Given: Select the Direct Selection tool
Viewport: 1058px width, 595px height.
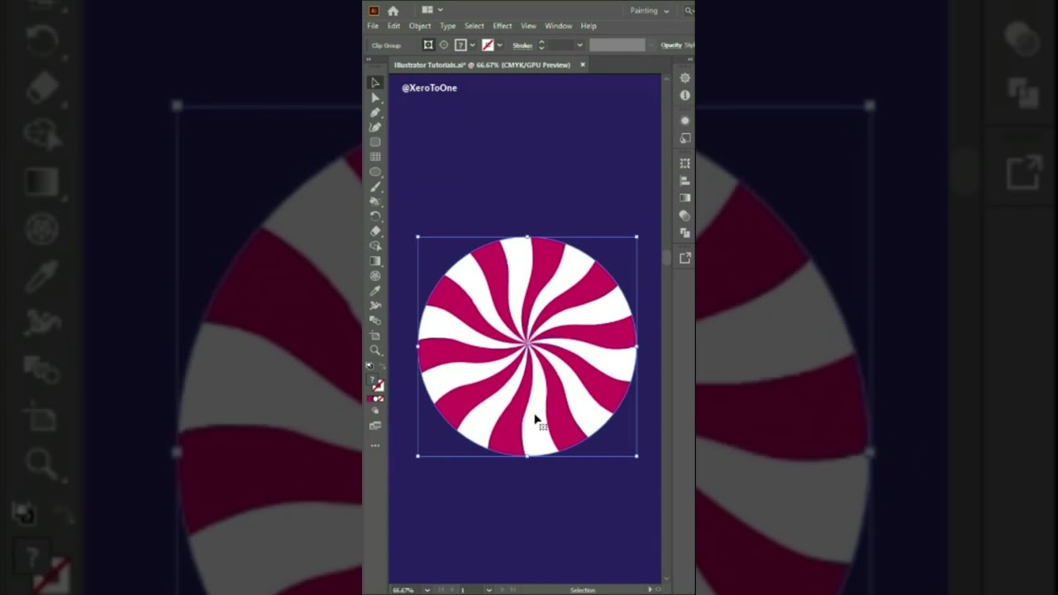Looking at the screenshot, I should [375, 98].
